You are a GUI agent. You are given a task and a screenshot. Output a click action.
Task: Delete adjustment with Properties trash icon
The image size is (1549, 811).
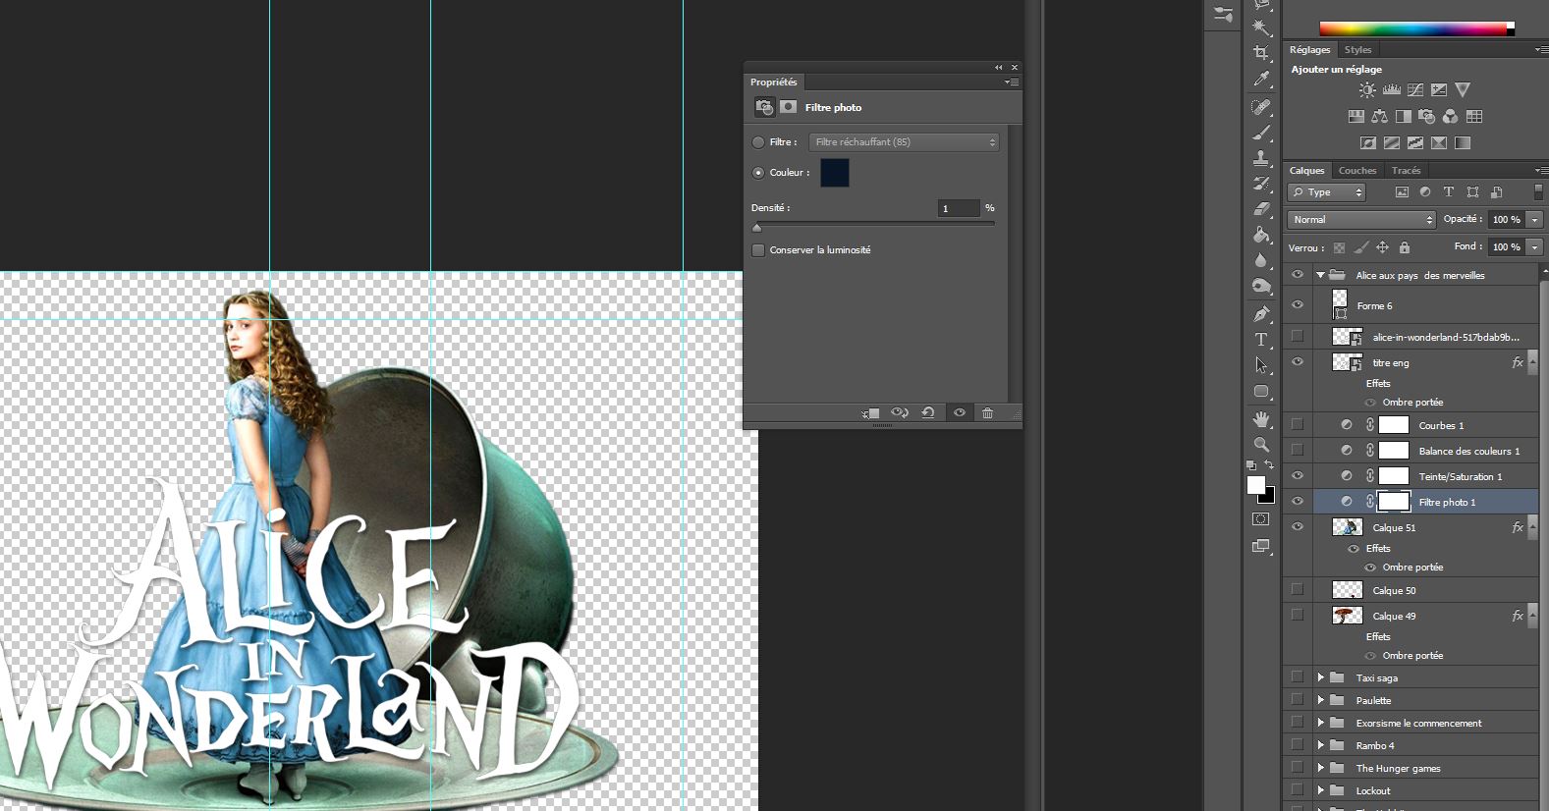pos(987,413)
